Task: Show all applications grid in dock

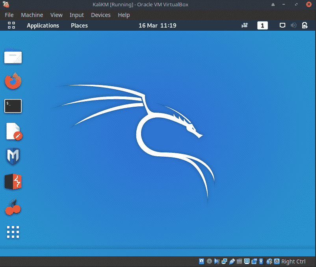Action: coord(13,232)
